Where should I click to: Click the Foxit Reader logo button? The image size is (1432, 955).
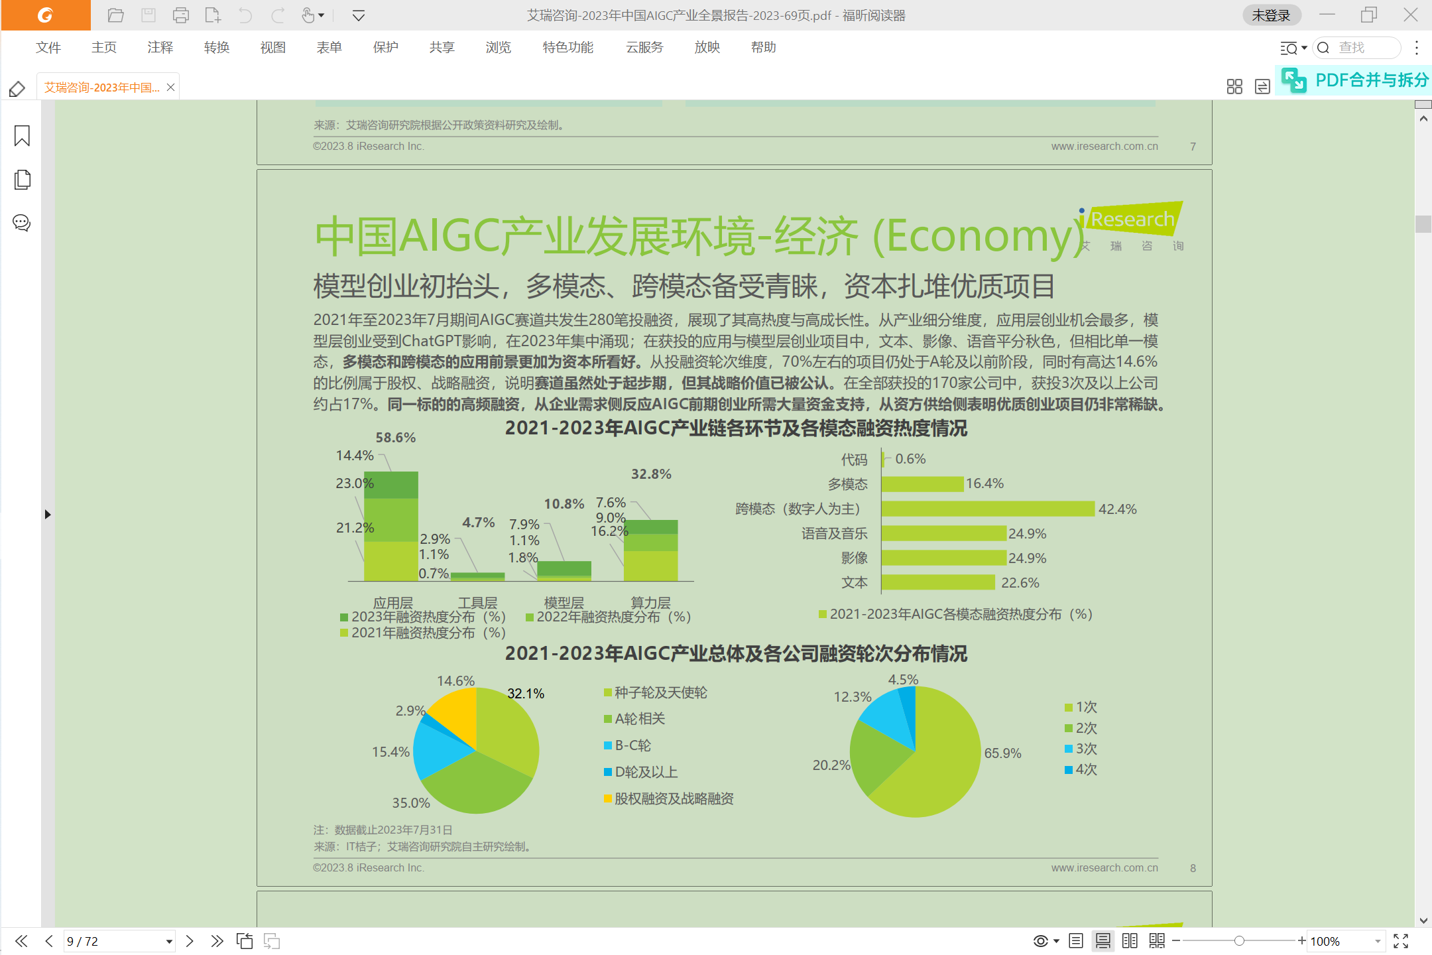pos(45,15)
